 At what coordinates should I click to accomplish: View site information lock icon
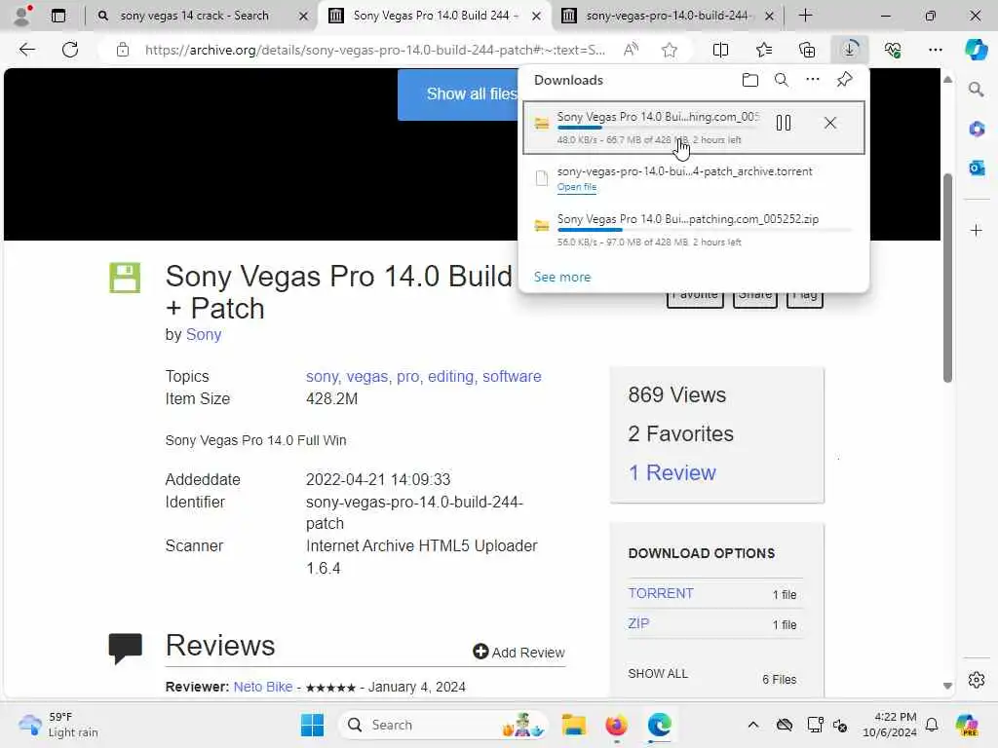click(123, 50)
